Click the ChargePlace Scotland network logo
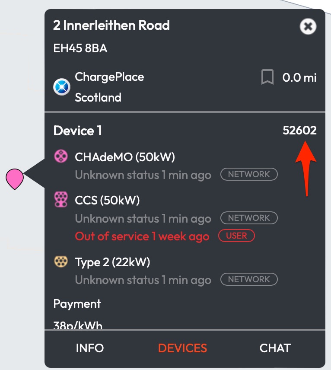The height and width of the screenshot is (370, 331). [61, 87]
